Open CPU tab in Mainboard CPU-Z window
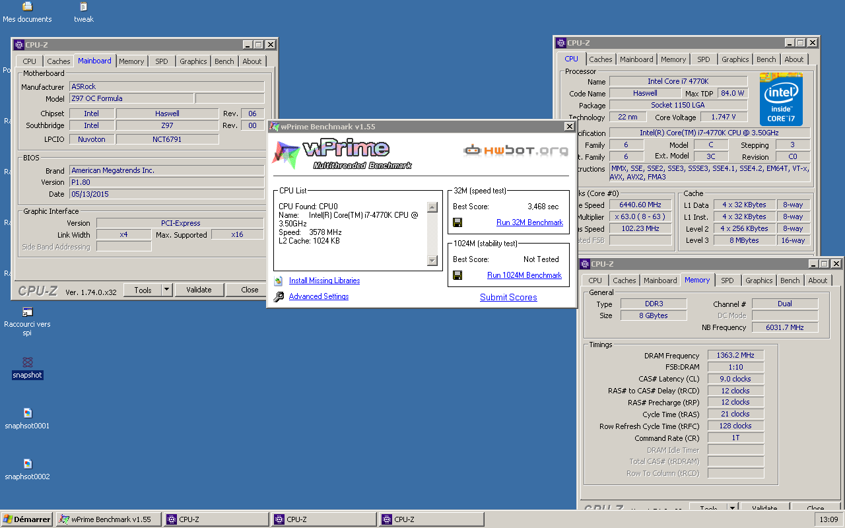This screenshot has height=528, width=845. [x=30, y=61]
